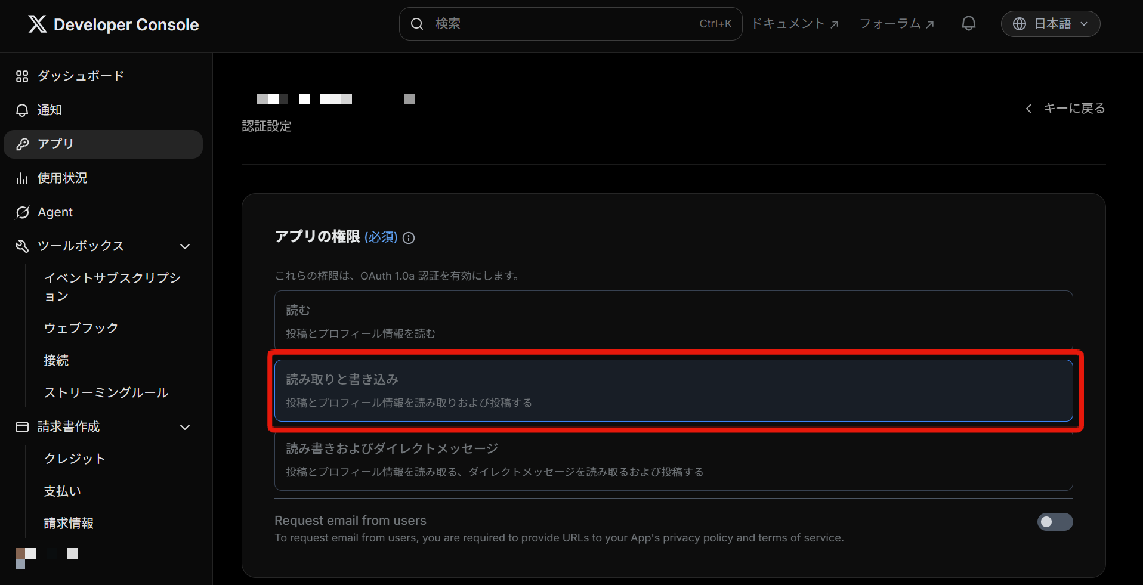Click the info icon next to アプリの権限
Viewport: 1143px width, 585px height.
pyautogui.click(x=409, y=238)
